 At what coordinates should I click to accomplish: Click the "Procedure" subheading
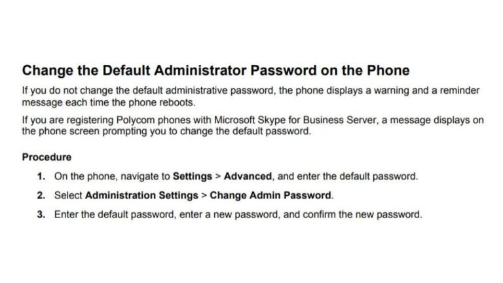tap(47, 157)
